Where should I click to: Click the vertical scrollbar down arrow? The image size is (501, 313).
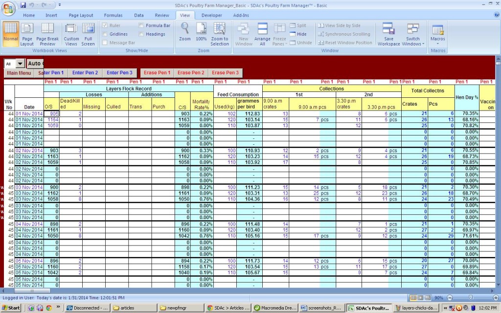498,285
